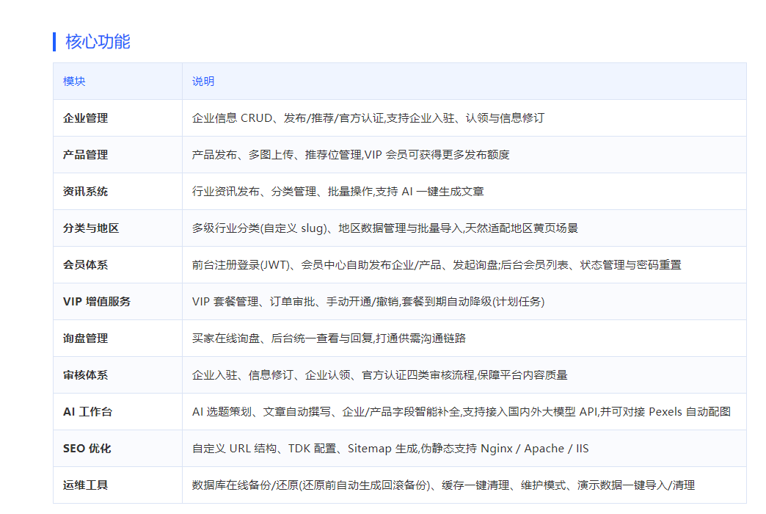The image size is (766, 514).
Task: Select description starting with AI 选题策划
Action: [462, 412]
